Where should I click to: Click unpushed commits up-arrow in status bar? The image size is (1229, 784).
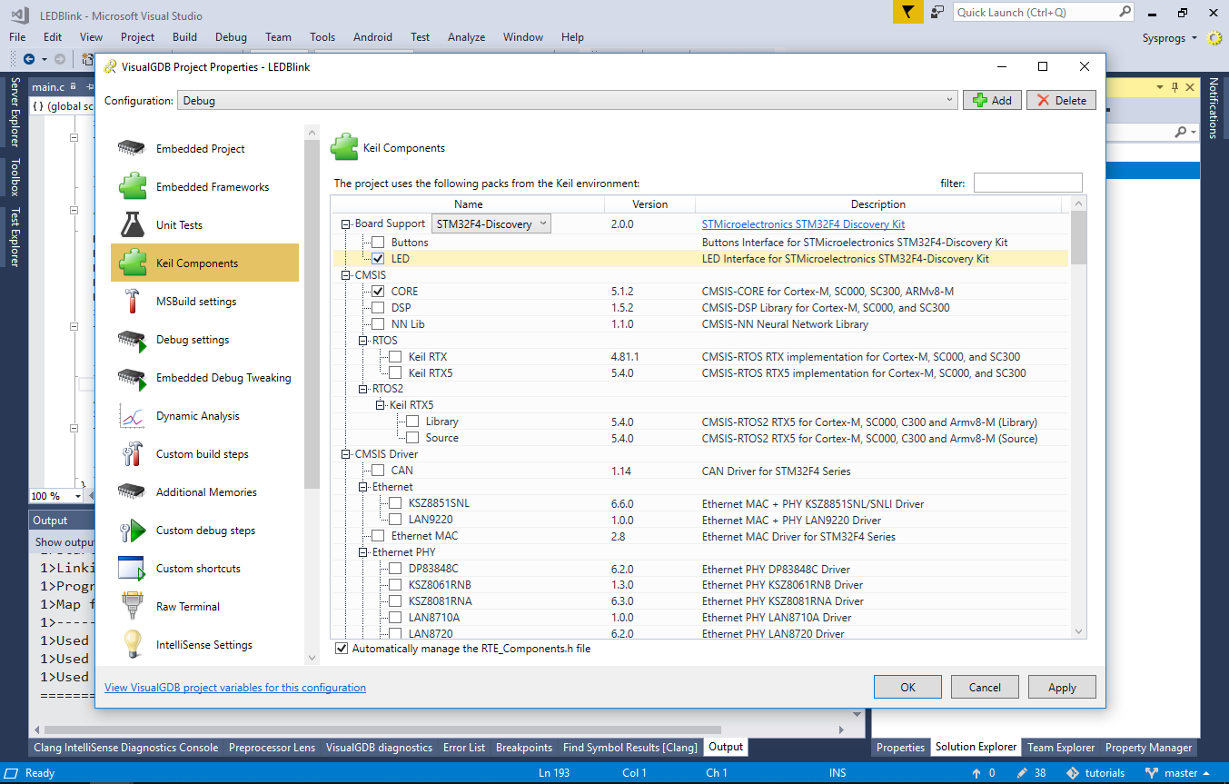[x=978, y=773]
